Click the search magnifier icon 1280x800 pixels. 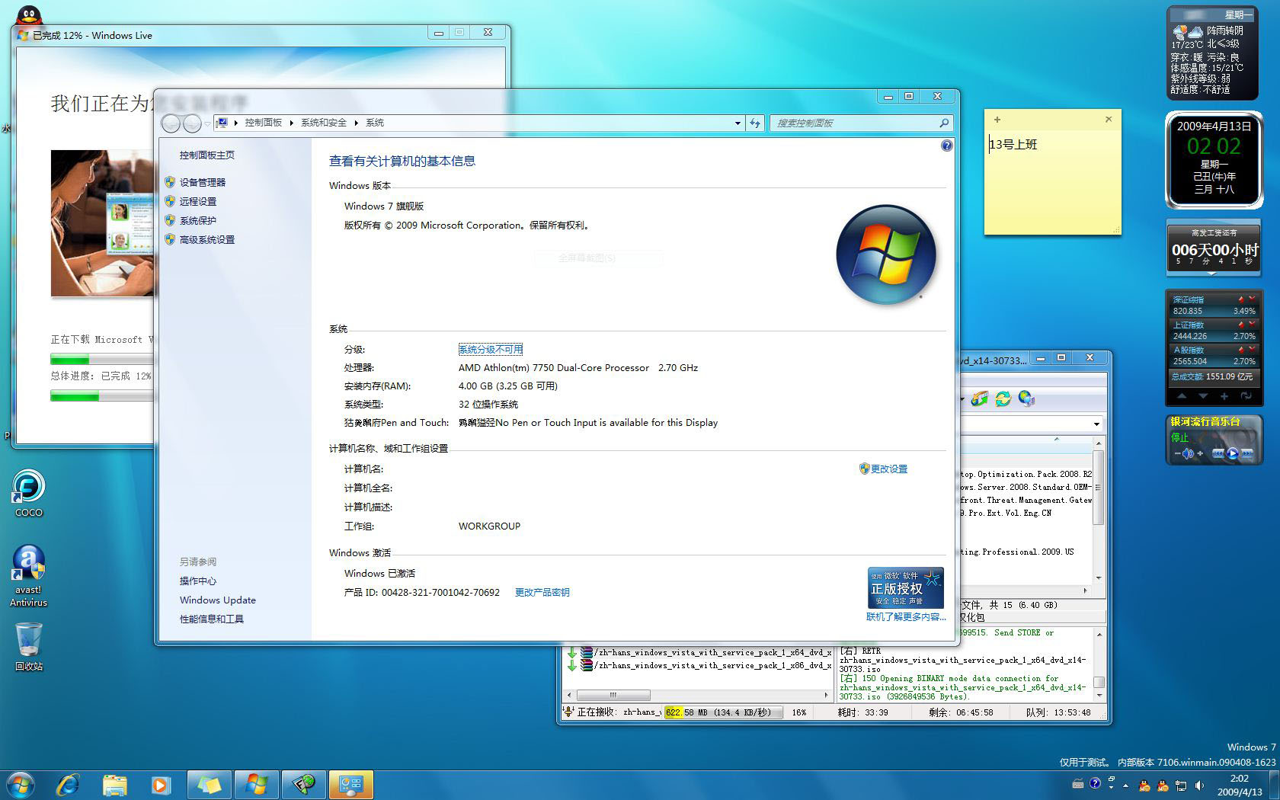(945, 123)
